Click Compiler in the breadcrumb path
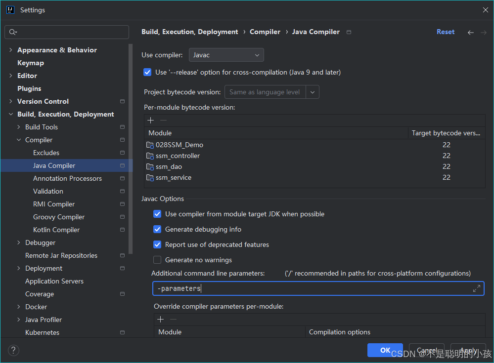 point(265,32)
